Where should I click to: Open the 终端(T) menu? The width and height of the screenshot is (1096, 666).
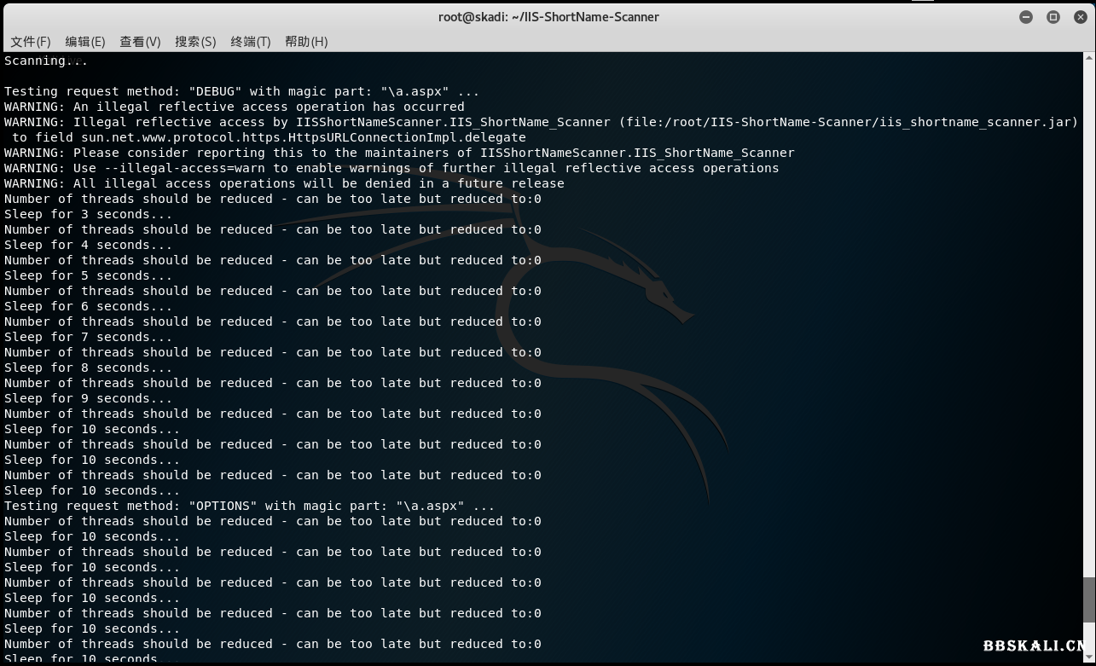[250, 41]
